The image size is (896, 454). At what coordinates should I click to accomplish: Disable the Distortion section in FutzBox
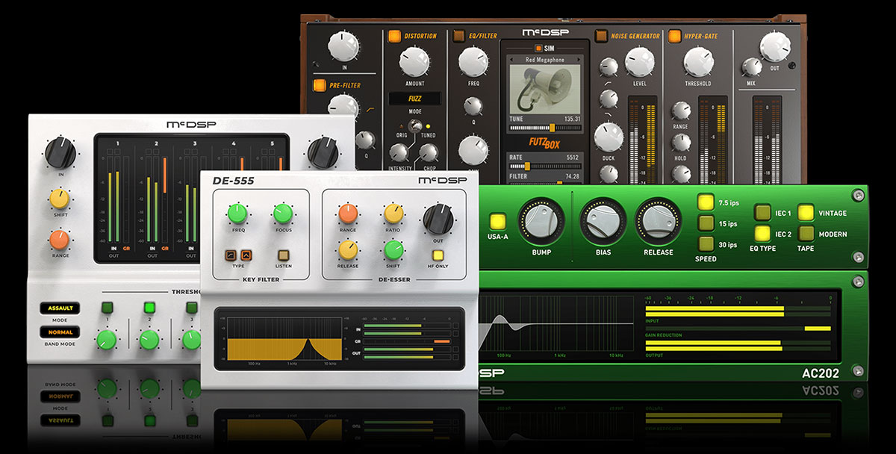pyautogui.click(x=393, y=35)
